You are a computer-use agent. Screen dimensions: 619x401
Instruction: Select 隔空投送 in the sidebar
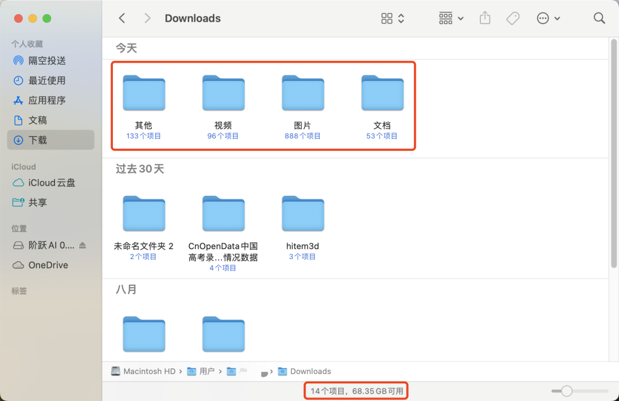(x=51, y=61)
